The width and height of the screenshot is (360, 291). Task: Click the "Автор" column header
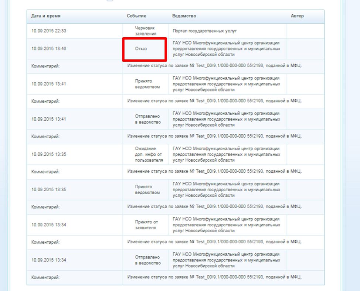pyautogui.click(x=297, y=16)
